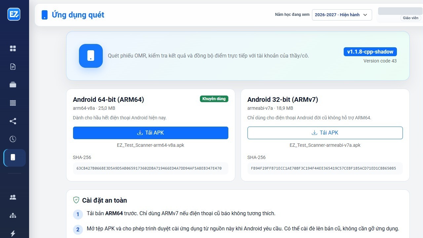Viewport: 423px width, 238px height.
Task: Click the banner description starting Quét phiếu OMR
Action: click(209, 56)
